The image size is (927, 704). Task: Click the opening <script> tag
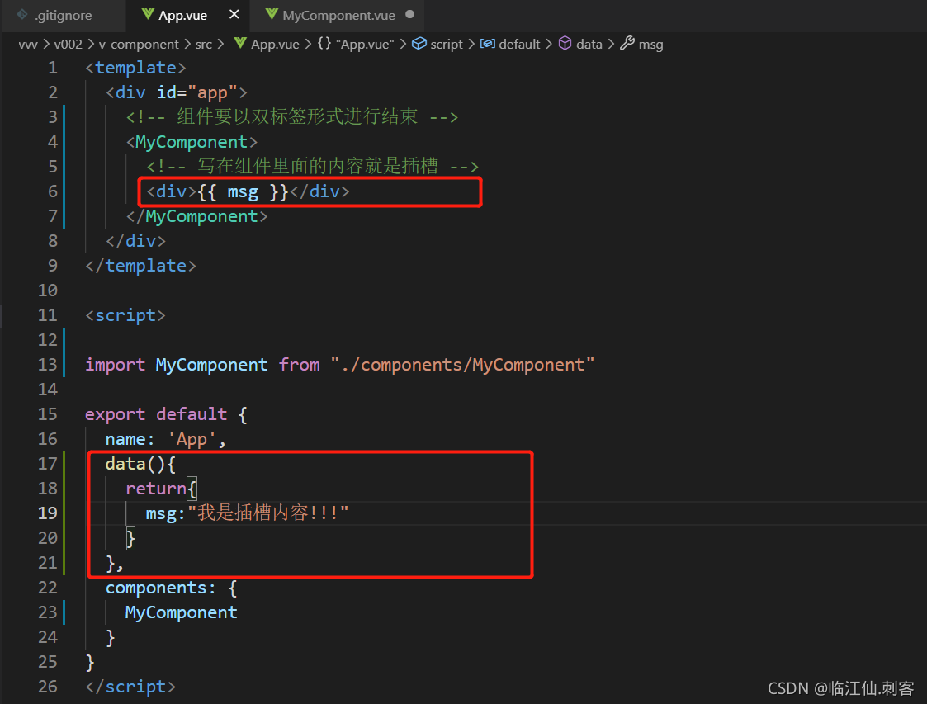(x=125, y=315)
